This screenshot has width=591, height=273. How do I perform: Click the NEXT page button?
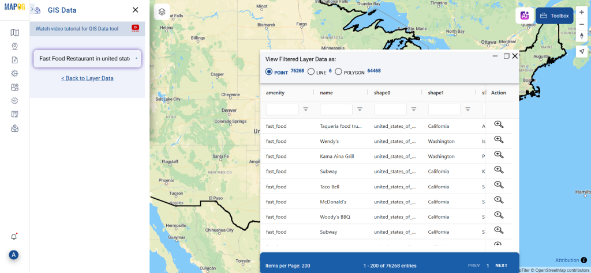(x=501, y=266)
